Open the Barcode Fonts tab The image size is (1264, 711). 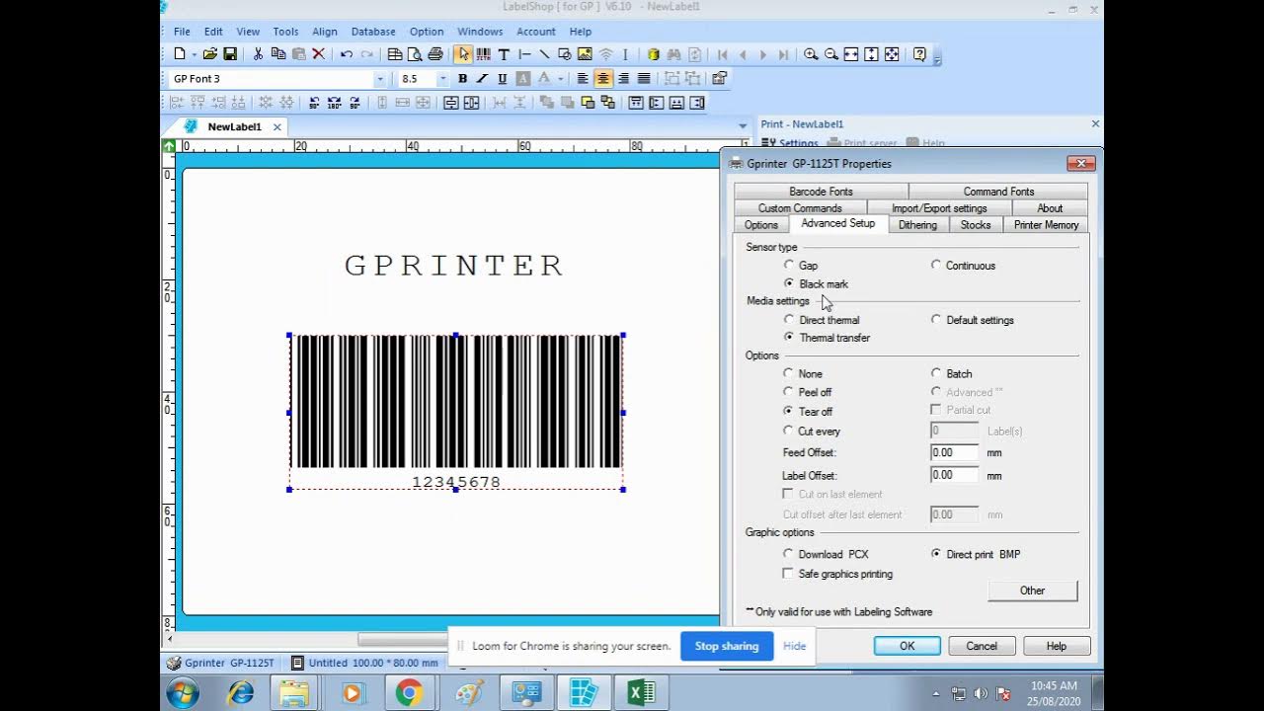[821, 192]
